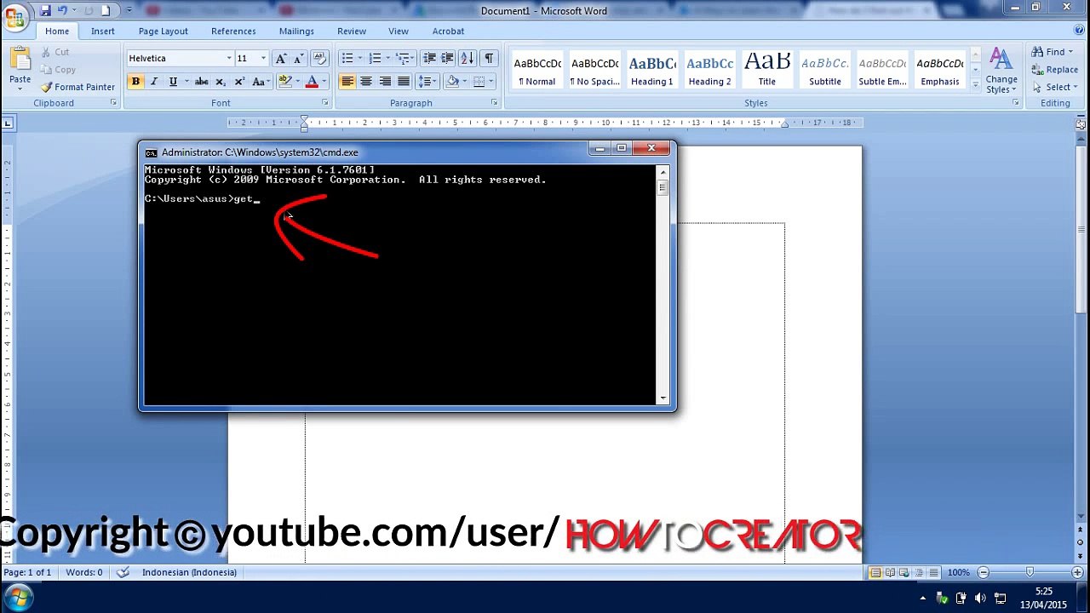This screenshot has width=1090, height=613.
Task: Toggle Show/Hide paragraph marks
Action: [x=489, y=59]
